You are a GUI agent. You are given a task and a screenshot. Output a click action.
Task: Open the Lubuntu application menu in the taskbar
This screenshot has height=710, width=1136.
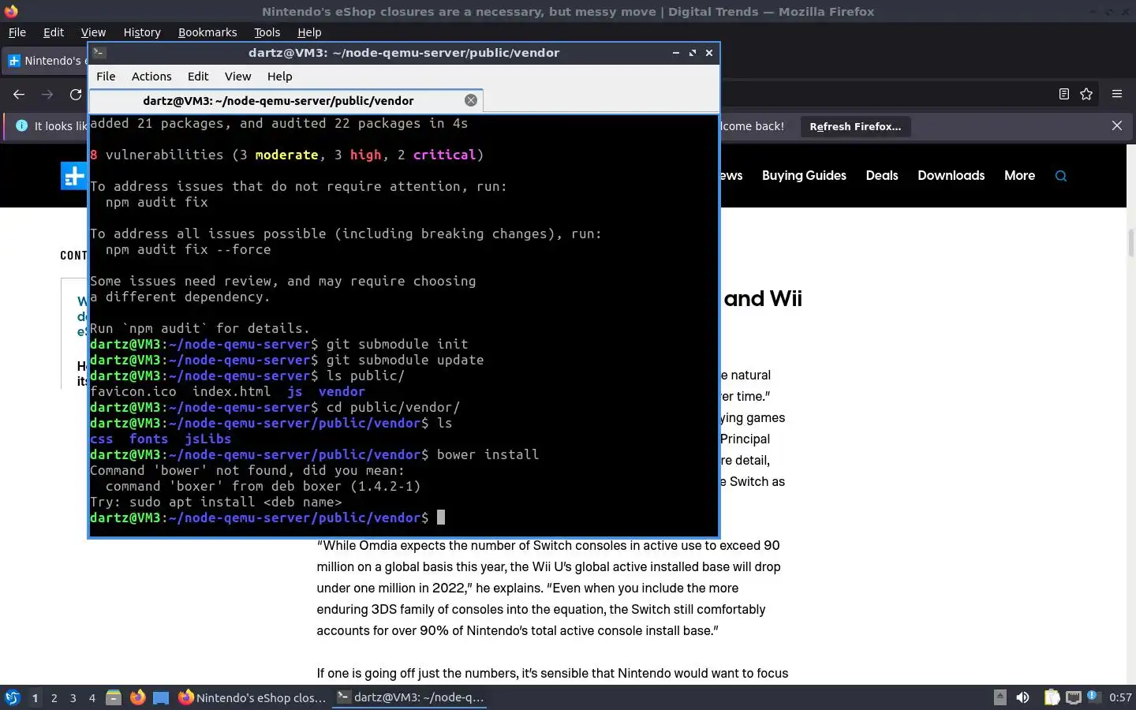pos(12,697)
